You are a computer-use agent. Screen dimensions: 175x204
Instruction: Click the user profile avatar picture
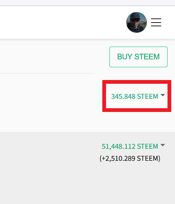click(x=136, y=23)
